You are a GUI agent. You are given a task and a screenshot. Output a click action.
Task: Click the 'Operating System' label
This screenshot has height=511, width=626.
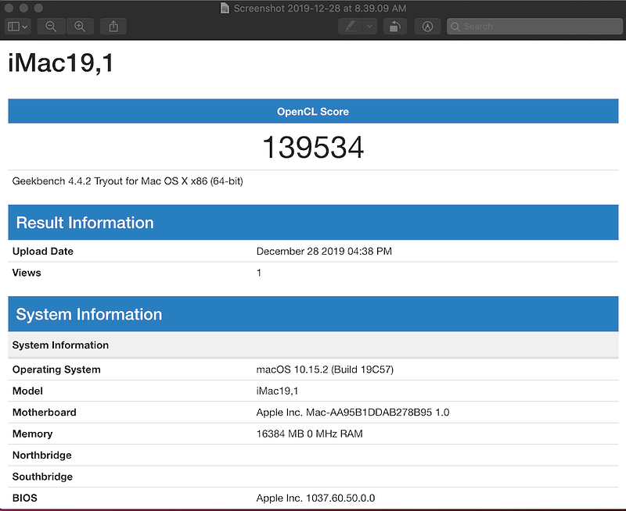tap(56, 370)
